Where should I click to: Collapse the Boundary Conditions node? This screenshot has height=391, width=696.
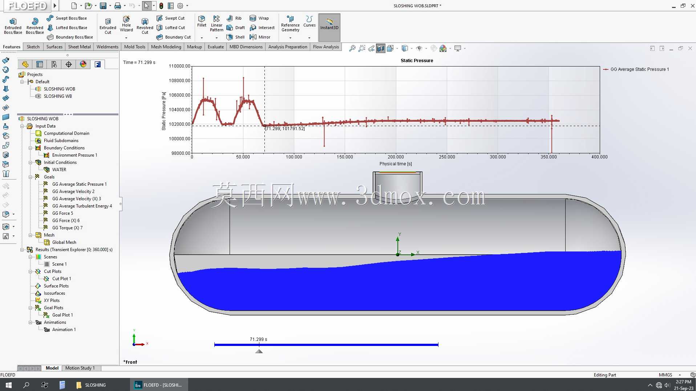pos(31,148)
